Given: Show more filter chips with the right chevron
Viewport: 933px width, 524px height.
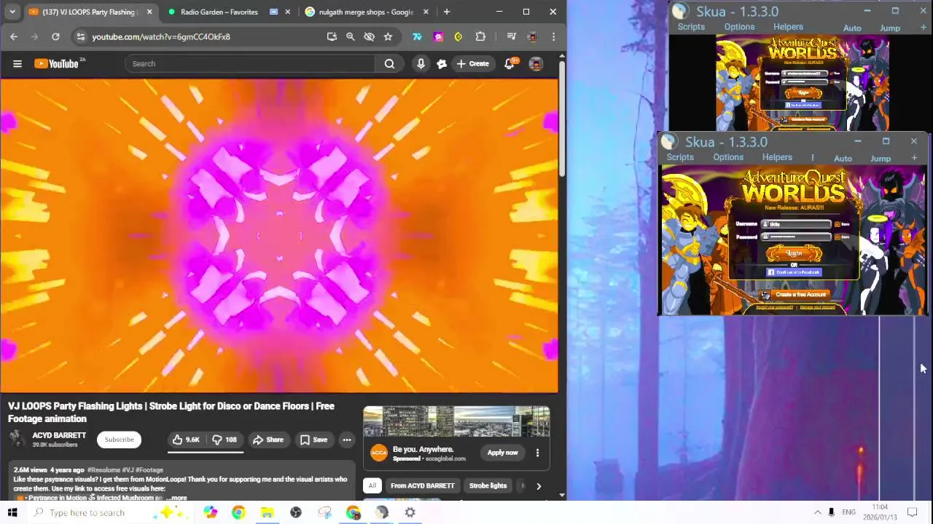Looking at the screenshot, I should (x=539, y=485).
